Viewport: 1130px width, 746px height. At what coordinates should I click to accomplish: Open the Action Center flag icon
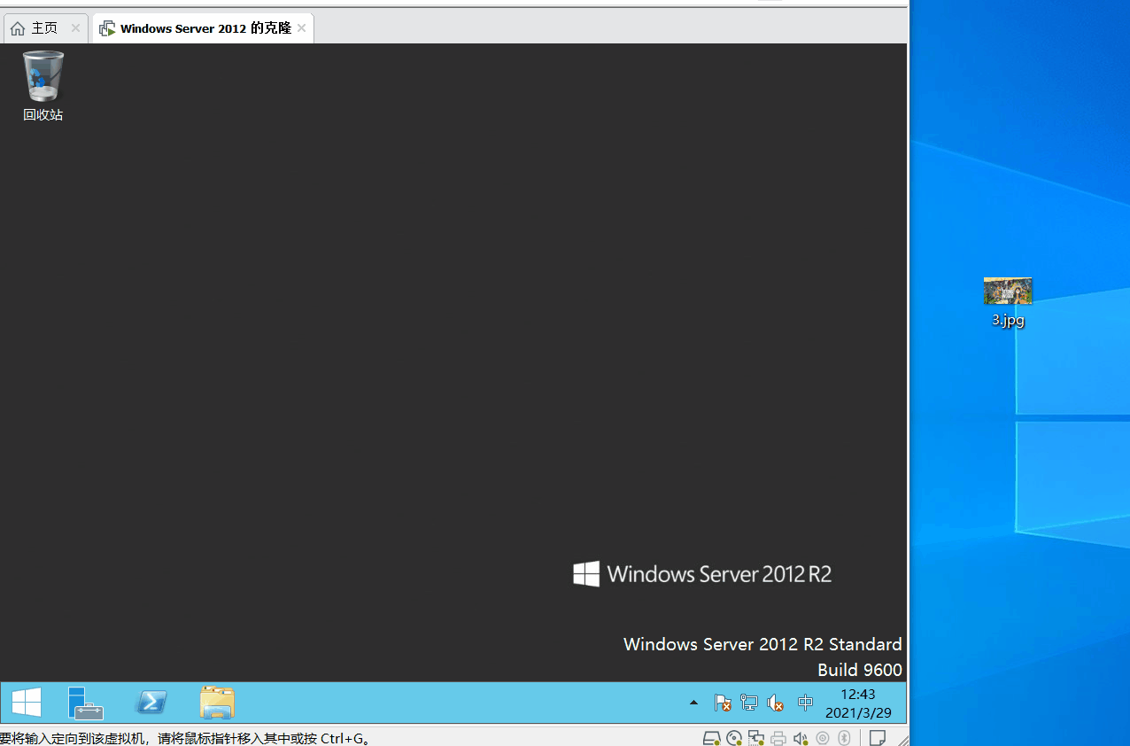click(723, 703)
